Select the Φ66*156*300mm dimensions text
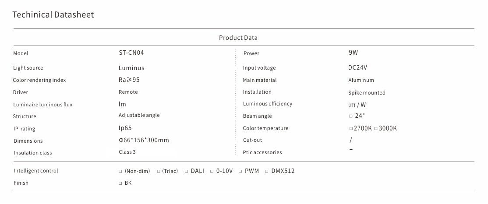 pos(144,140)
